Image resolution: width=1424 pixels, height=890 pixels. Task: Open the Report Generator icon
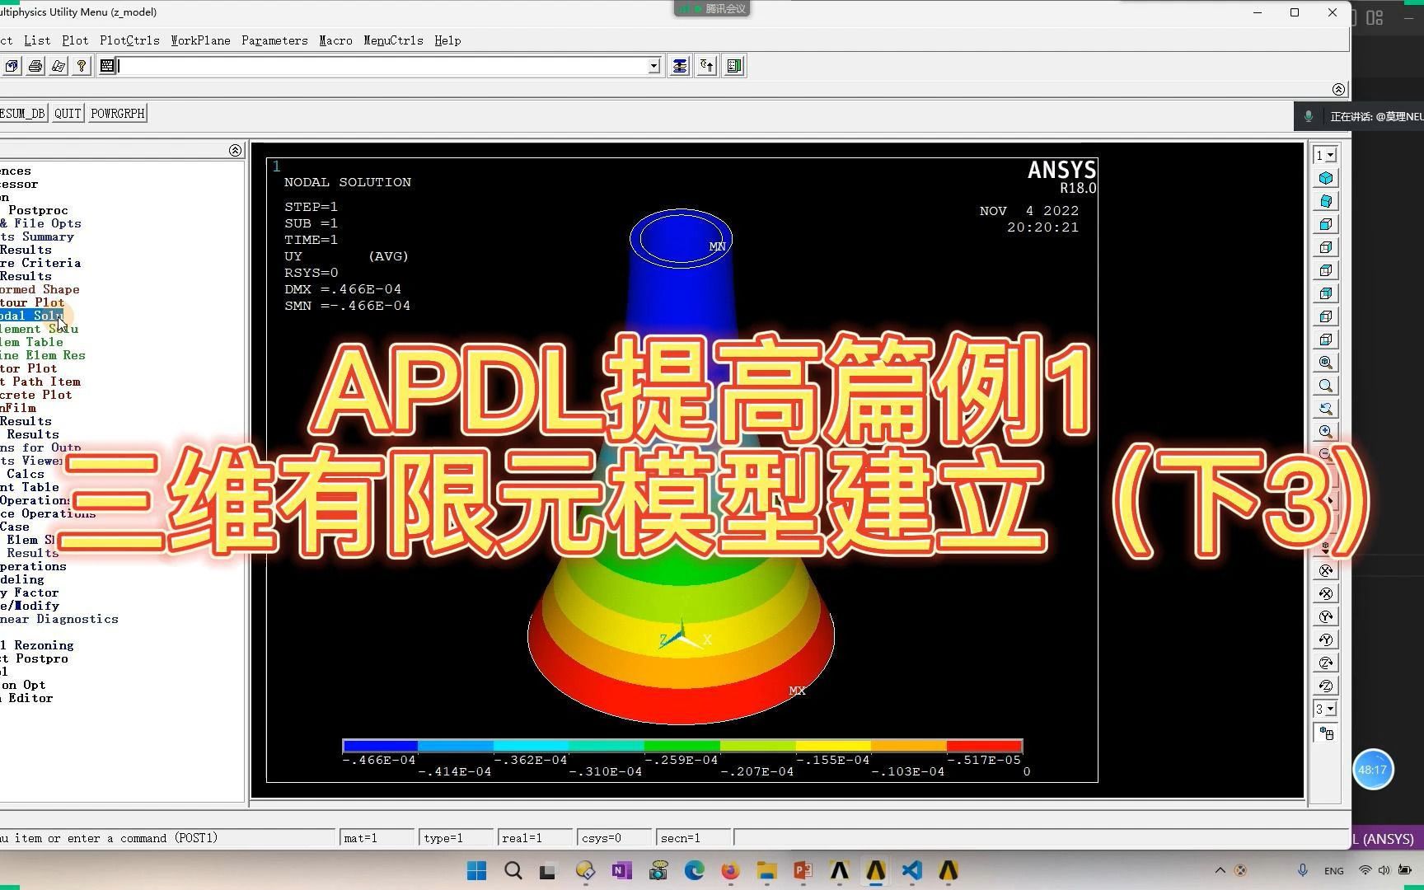(59, 66)
